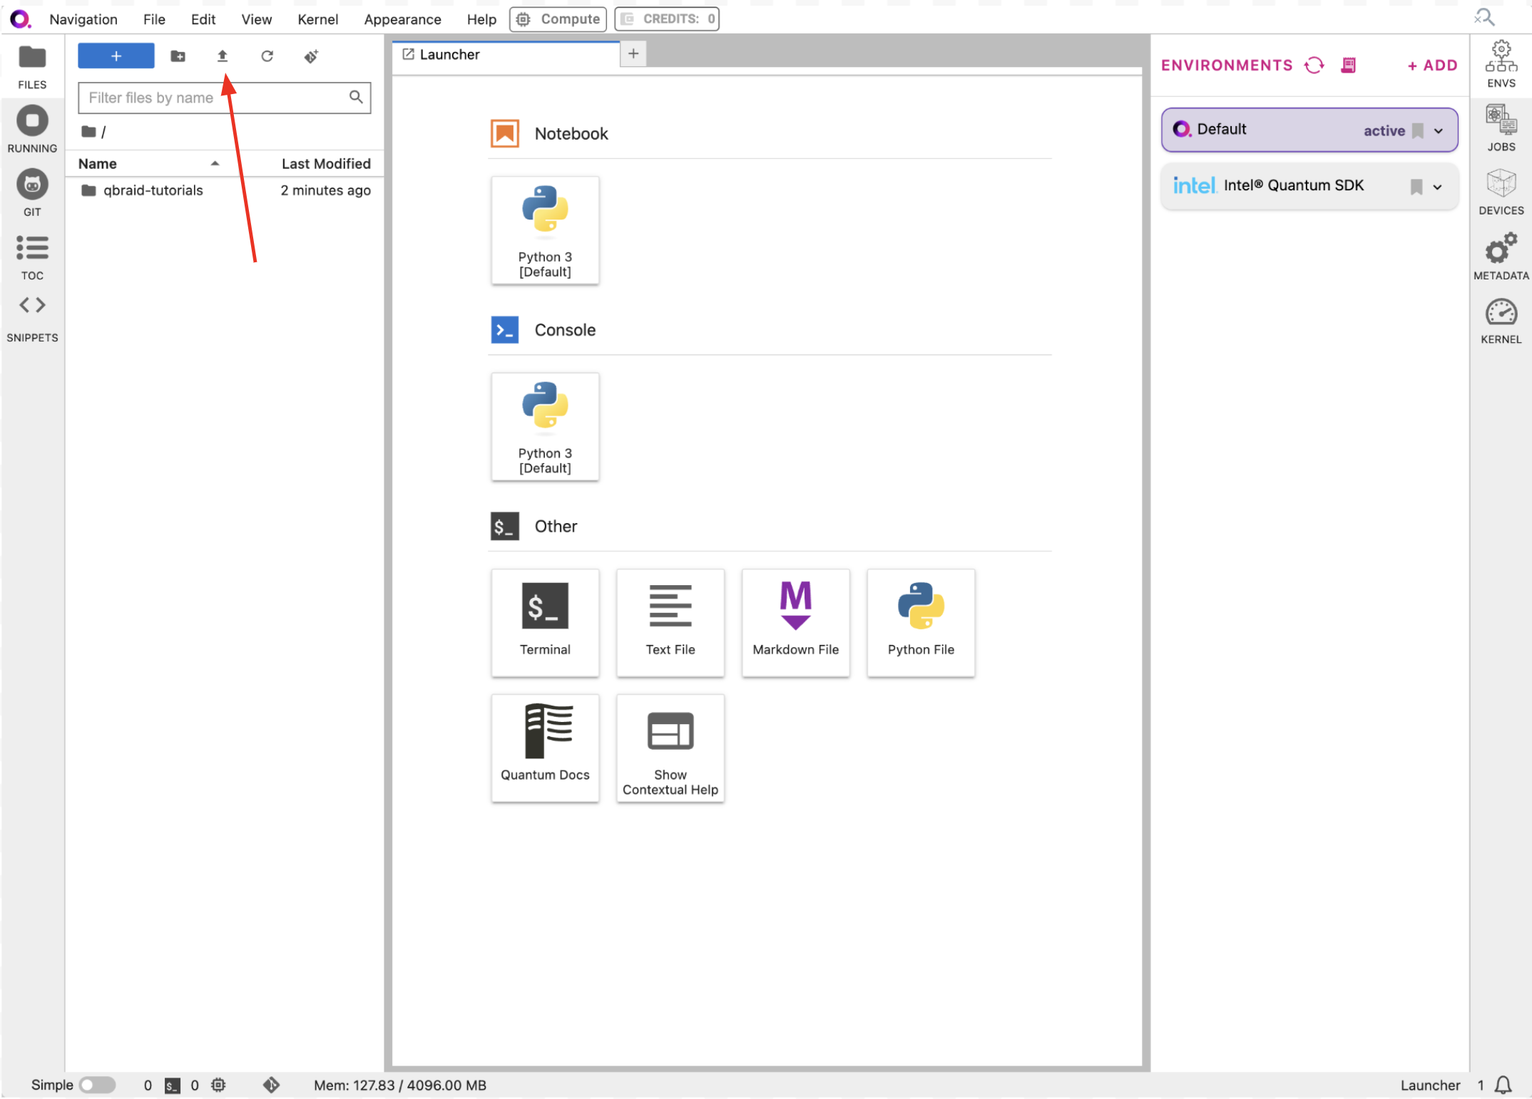Expand the Default environment chevron
1532x1099 pixels.
pos(1439,131)
